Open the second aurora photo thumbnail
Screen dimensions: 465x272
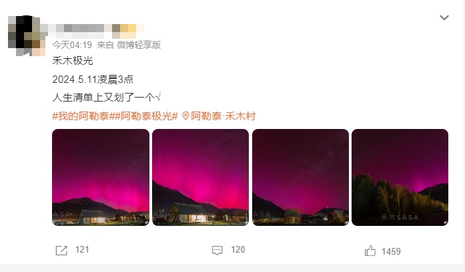pyautogui.click(x=200, y=177)
